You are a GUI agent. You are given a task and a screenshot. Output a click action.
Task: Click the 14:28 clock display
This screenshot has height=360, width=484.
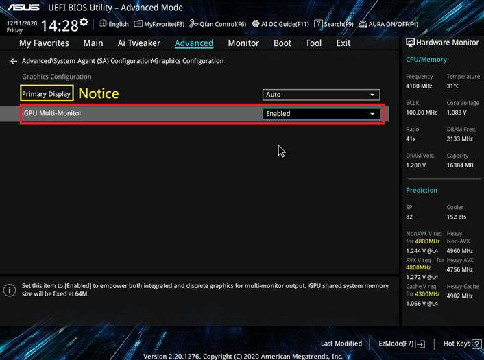tap(60, 25)
